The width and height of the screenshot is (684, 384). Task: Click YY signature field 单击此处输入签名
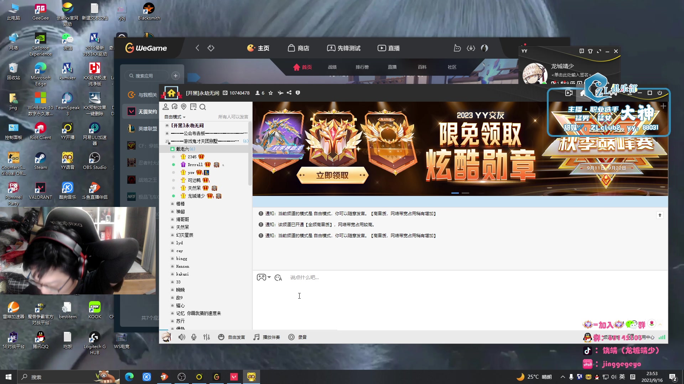571,75
